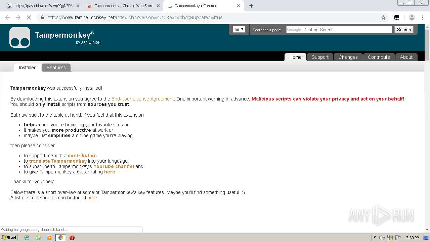This screenshot has width=430, height=242.
Task: Click the Tampermonkey extension icon in toolbar
Action: (397, 17)
